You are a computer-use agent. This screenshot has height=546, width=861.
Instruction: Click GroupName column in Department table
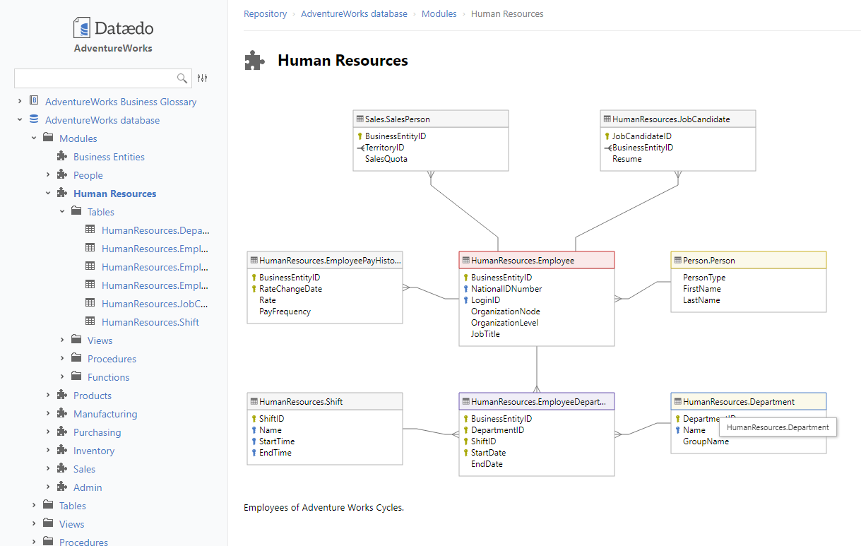coord(706,441)
